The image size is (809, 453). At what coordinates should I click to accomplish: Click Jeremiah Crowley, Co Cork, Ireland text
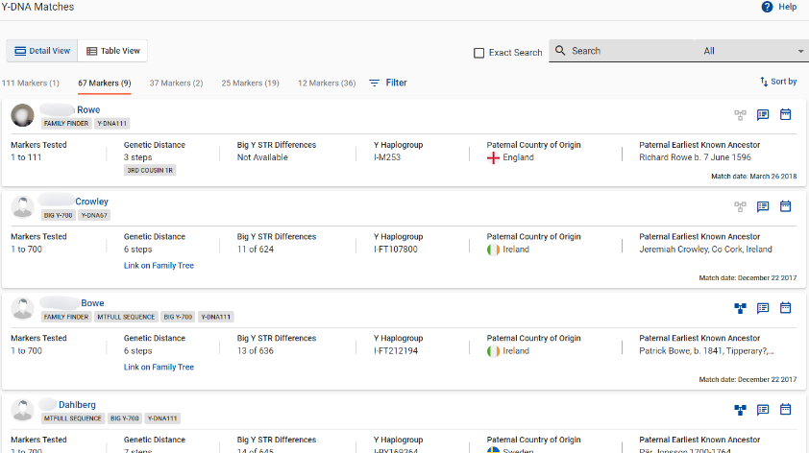click(706, 249)
